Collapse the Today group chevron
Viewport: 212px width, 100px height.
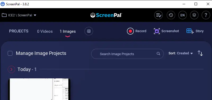coord(11,69)
